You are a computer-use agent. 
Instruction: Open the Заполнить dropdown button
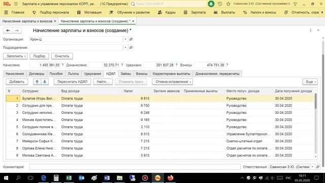(15, 56)
